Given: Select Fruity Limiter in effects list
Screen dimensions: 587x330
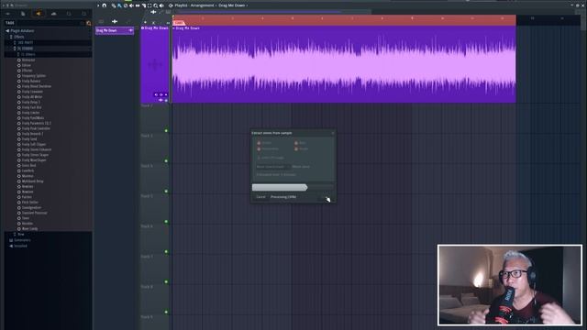Looking at the screenshot, I should pos(30,113).
